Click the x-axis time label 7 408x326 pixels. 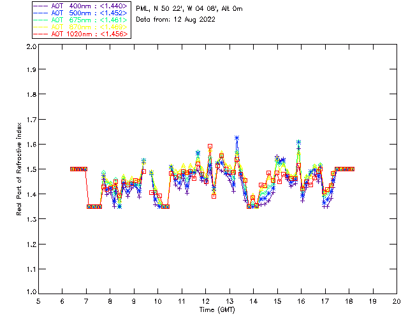tap(86, 301)
